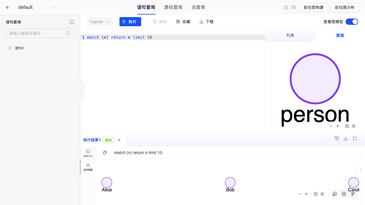Click the 收藏 favorites button
The image size is (365, 205).
click(183, 22)
